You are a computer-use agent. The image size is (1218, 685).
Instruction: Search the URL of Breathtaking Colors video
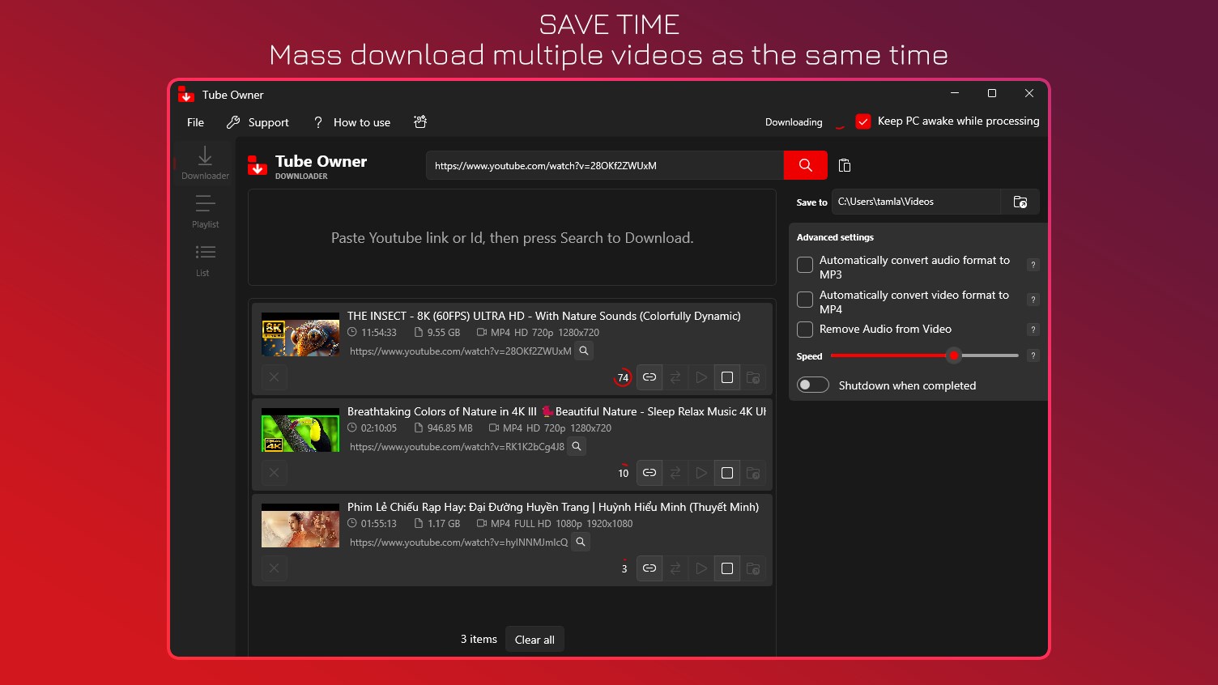(x=577, y=446)
